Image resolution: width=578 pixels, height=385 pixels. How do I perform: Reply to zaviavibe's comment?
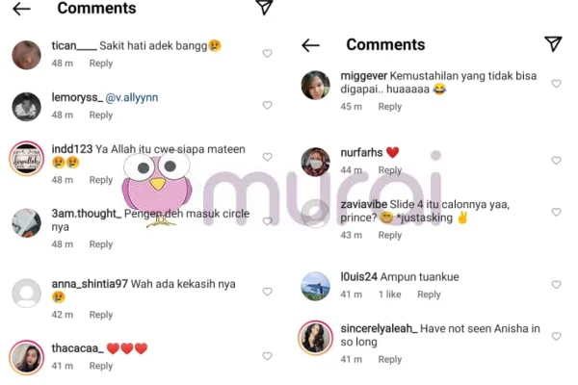point(389,235)
